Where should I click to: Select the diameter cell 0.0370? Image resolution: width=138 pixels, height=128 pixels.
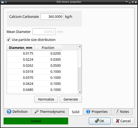coord(21,78)
